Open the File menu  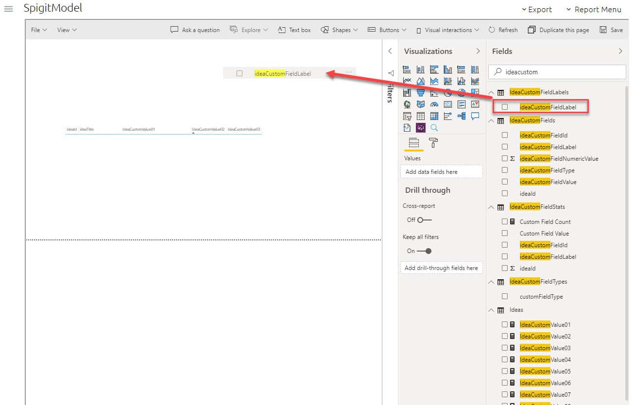coord(39,30)
